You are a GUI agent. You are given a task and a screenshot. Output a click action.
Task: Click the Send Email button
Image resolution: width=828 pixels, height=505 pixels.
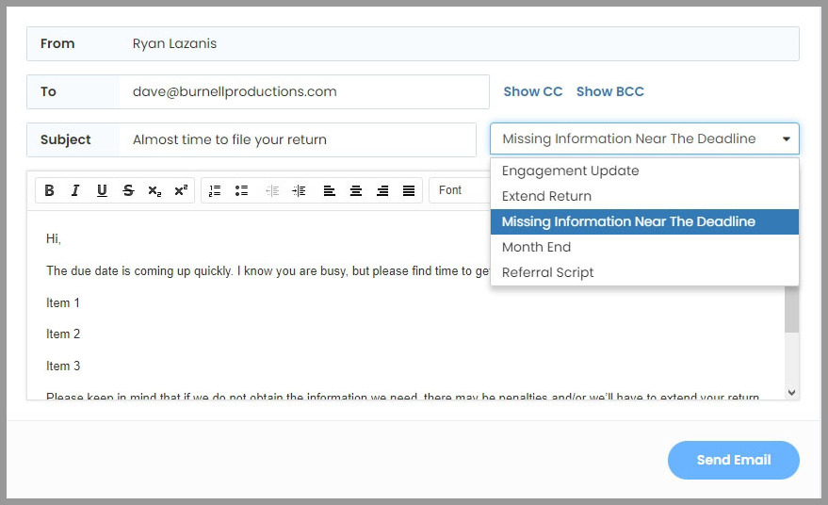734,460
